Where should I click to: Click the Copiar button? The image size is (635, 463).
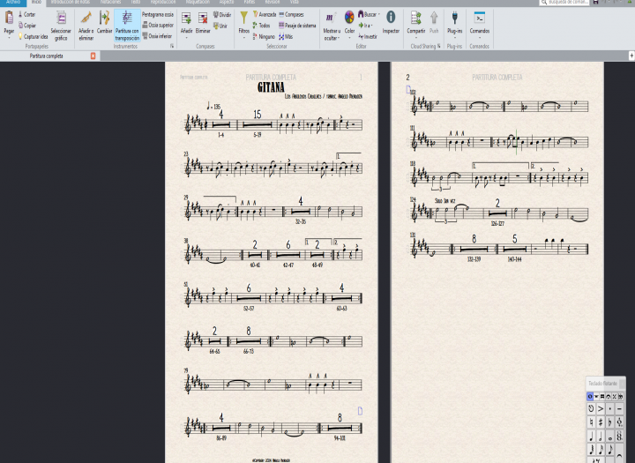coord(29,26)
